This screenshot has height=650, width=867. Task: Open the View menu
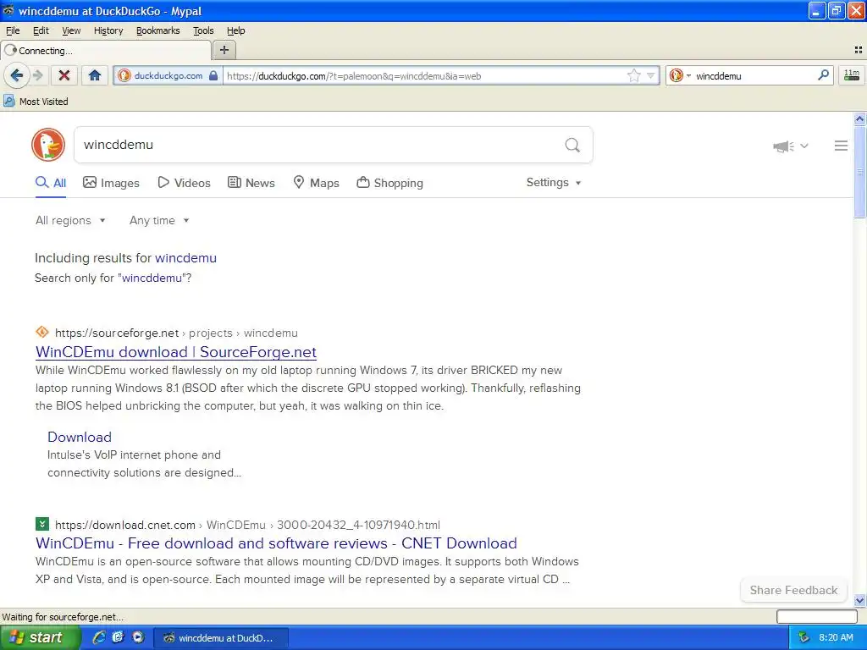(71, 30)
